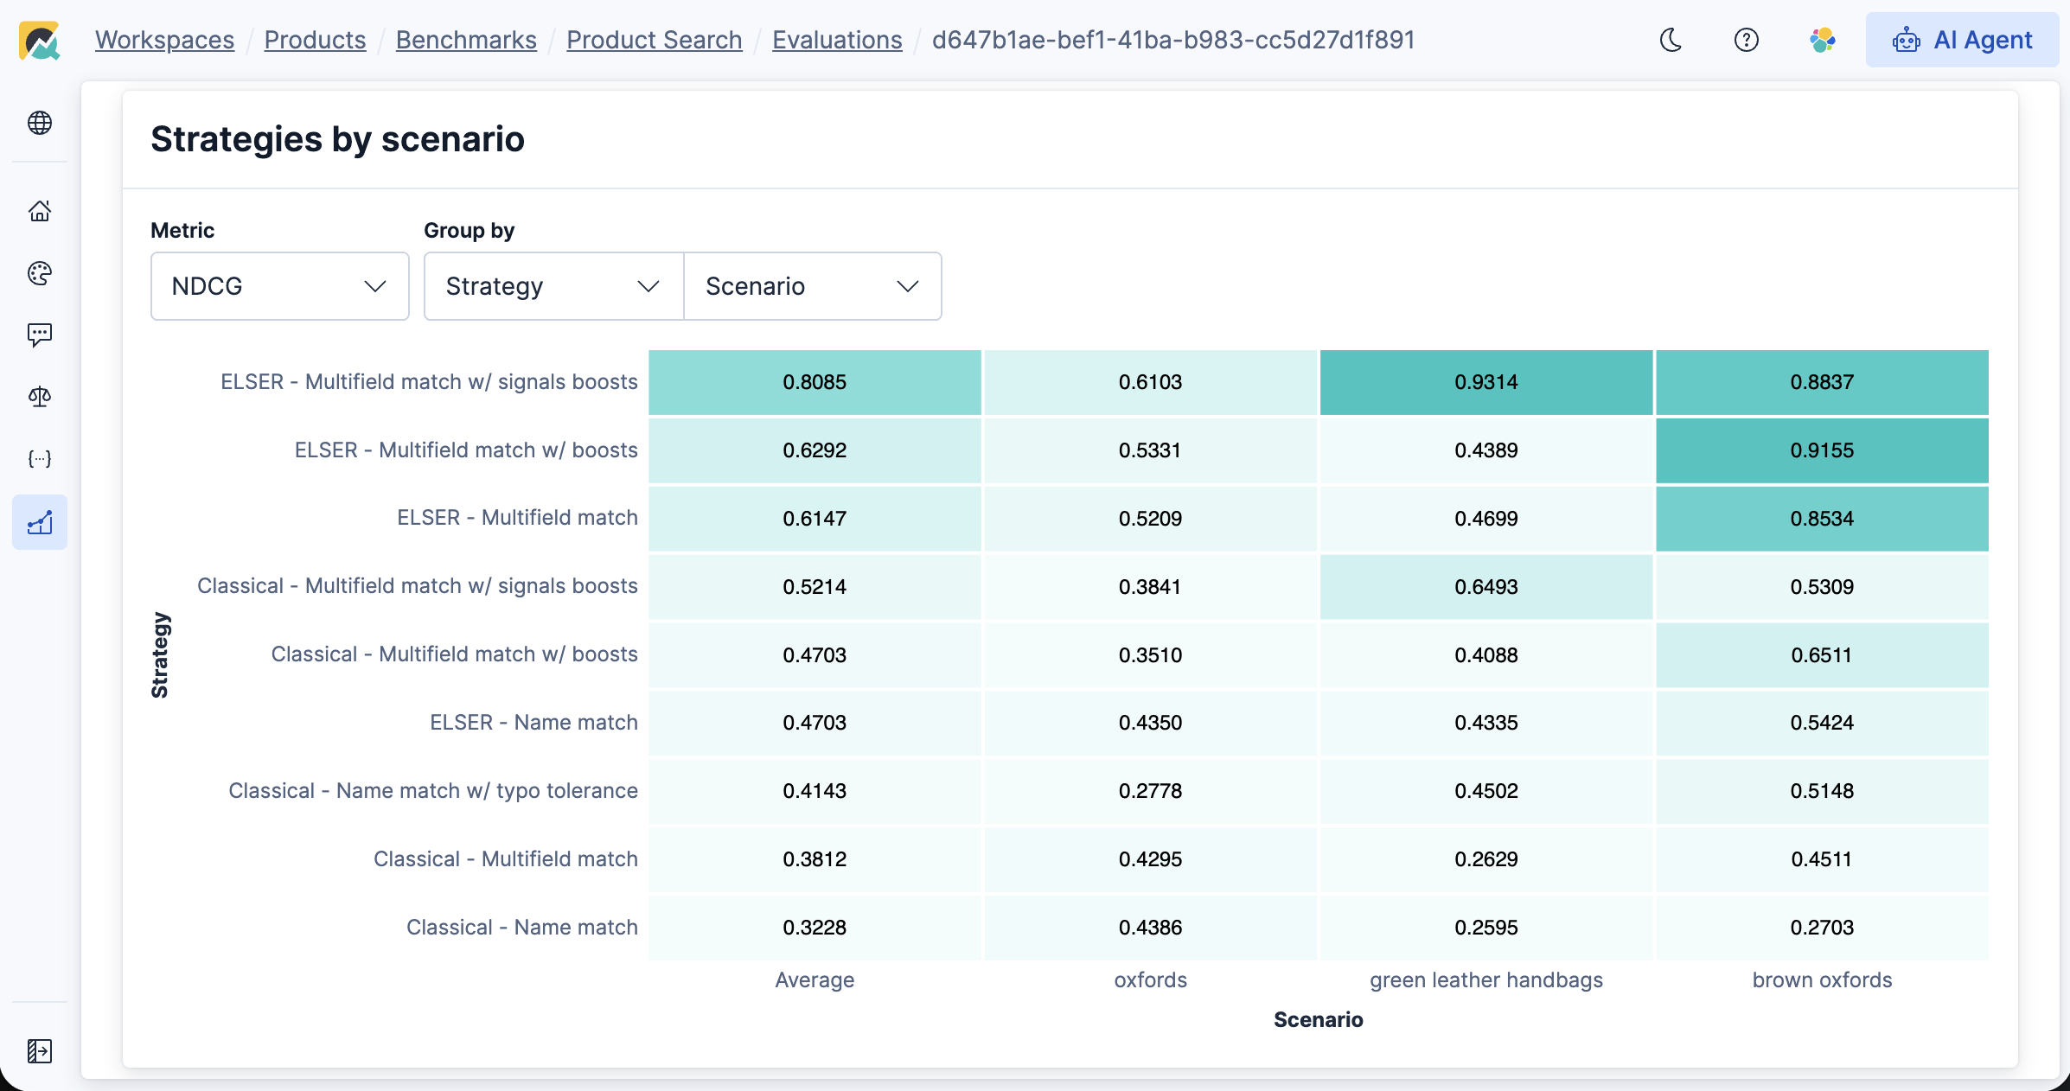Navigate to the Evaluations breadcrumb link
Screen dimensions: 2070x1091
click(836, 40)
